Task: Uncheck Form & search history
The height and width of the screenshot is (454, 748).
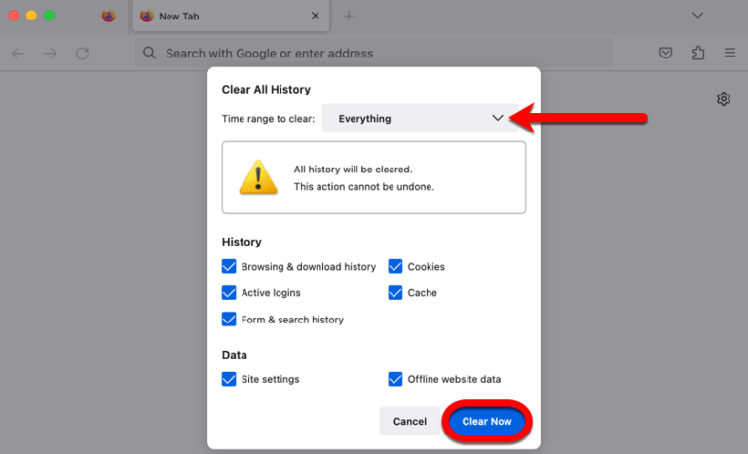Action: [x=229, y=319]
